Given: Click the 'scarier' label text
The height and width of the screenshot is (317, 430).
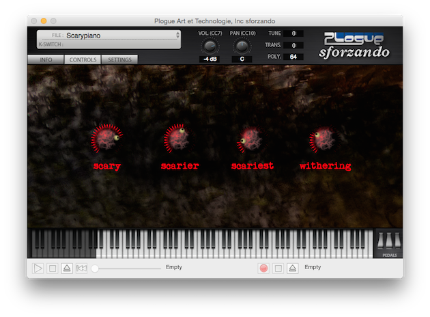Looking at the screenshot, I should tap(180, 166).
